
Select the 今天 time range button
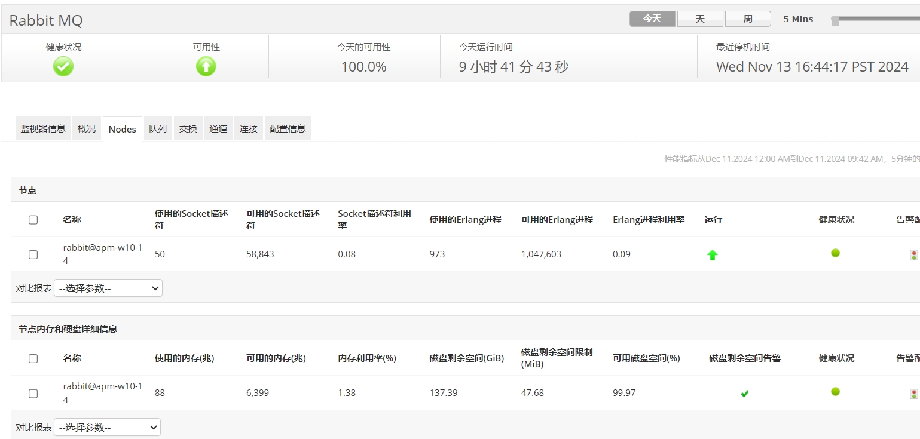pos(652,19)
